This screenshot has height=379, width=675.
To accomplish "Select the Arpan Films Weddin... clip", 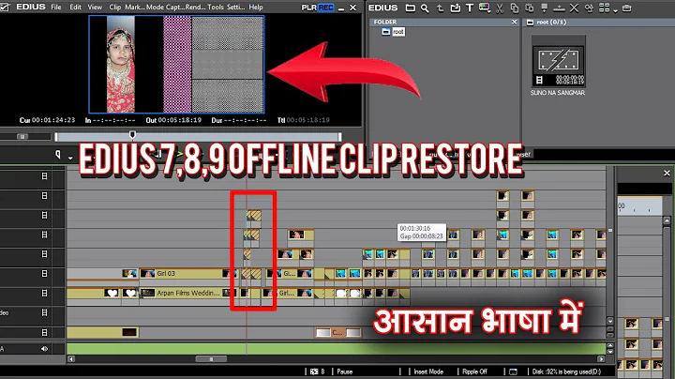I will [188, 293].
